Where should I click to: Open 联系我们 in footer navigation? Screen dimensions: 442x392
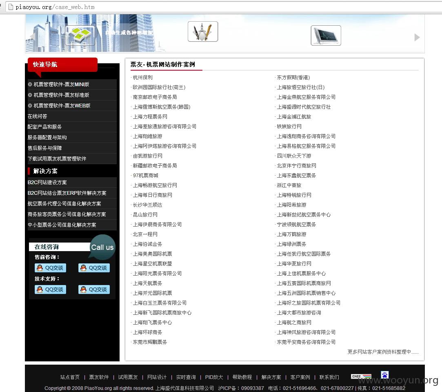tap(329, 377)
